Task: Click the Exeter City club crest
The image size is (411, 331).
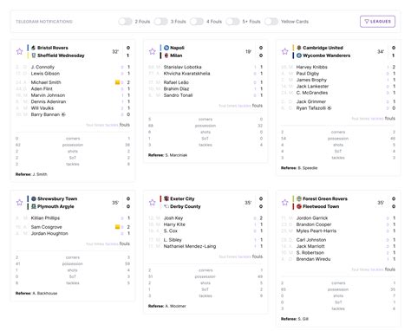Action: tap(166, 198)
